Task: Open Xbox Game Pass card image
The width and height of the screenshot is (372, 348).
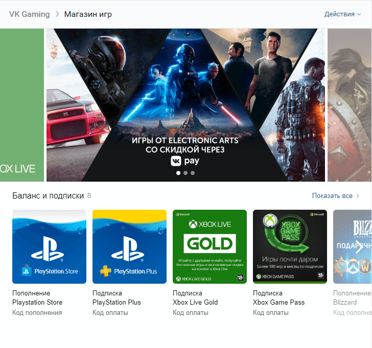Action: point(290,246)
